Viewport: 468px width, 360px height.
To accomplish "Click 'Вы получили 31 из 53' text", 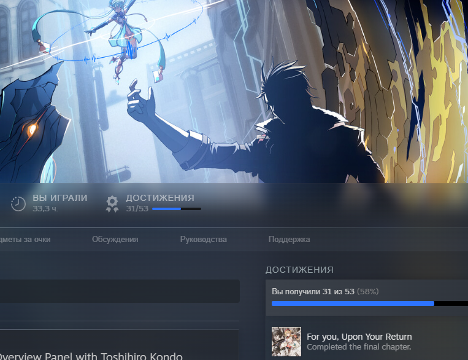I will click(313, 292).
